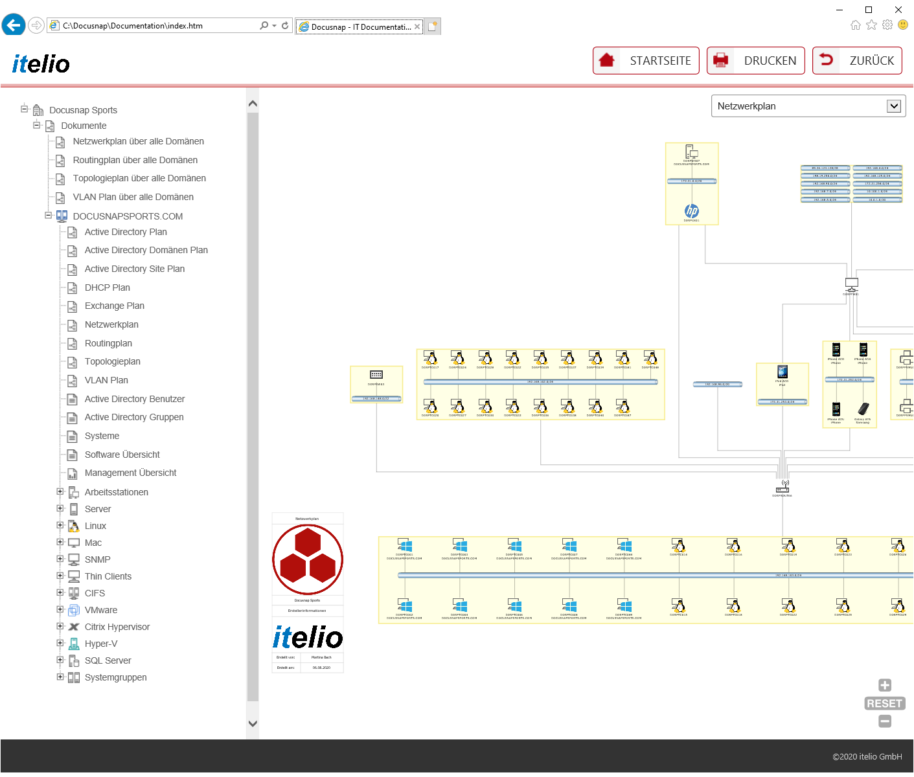
Task: Click the wireless router icon in network plan
Action: click(783, 486)
